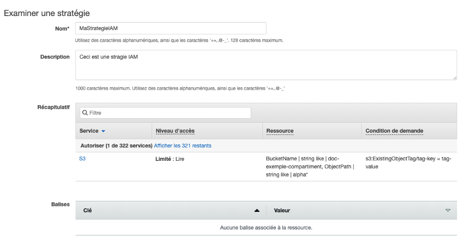Select the Autoriser (1 de 322 services) row
The height and width of the screenshot is (250, 474).
pyautogui.click(x=116, y=146)
